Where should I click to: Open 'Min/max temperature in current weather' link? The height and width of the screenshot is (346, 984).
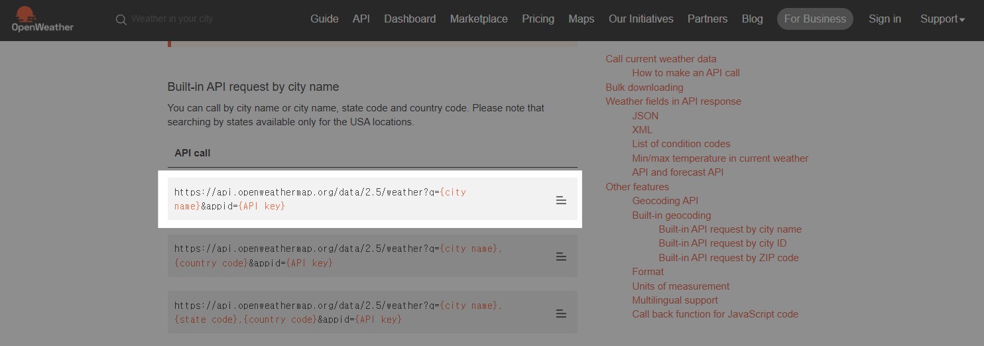coord(720,158)
